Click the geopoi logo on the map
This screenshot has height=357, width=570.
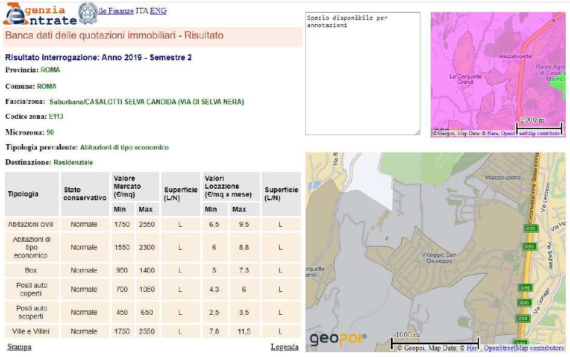click(338, 340)
